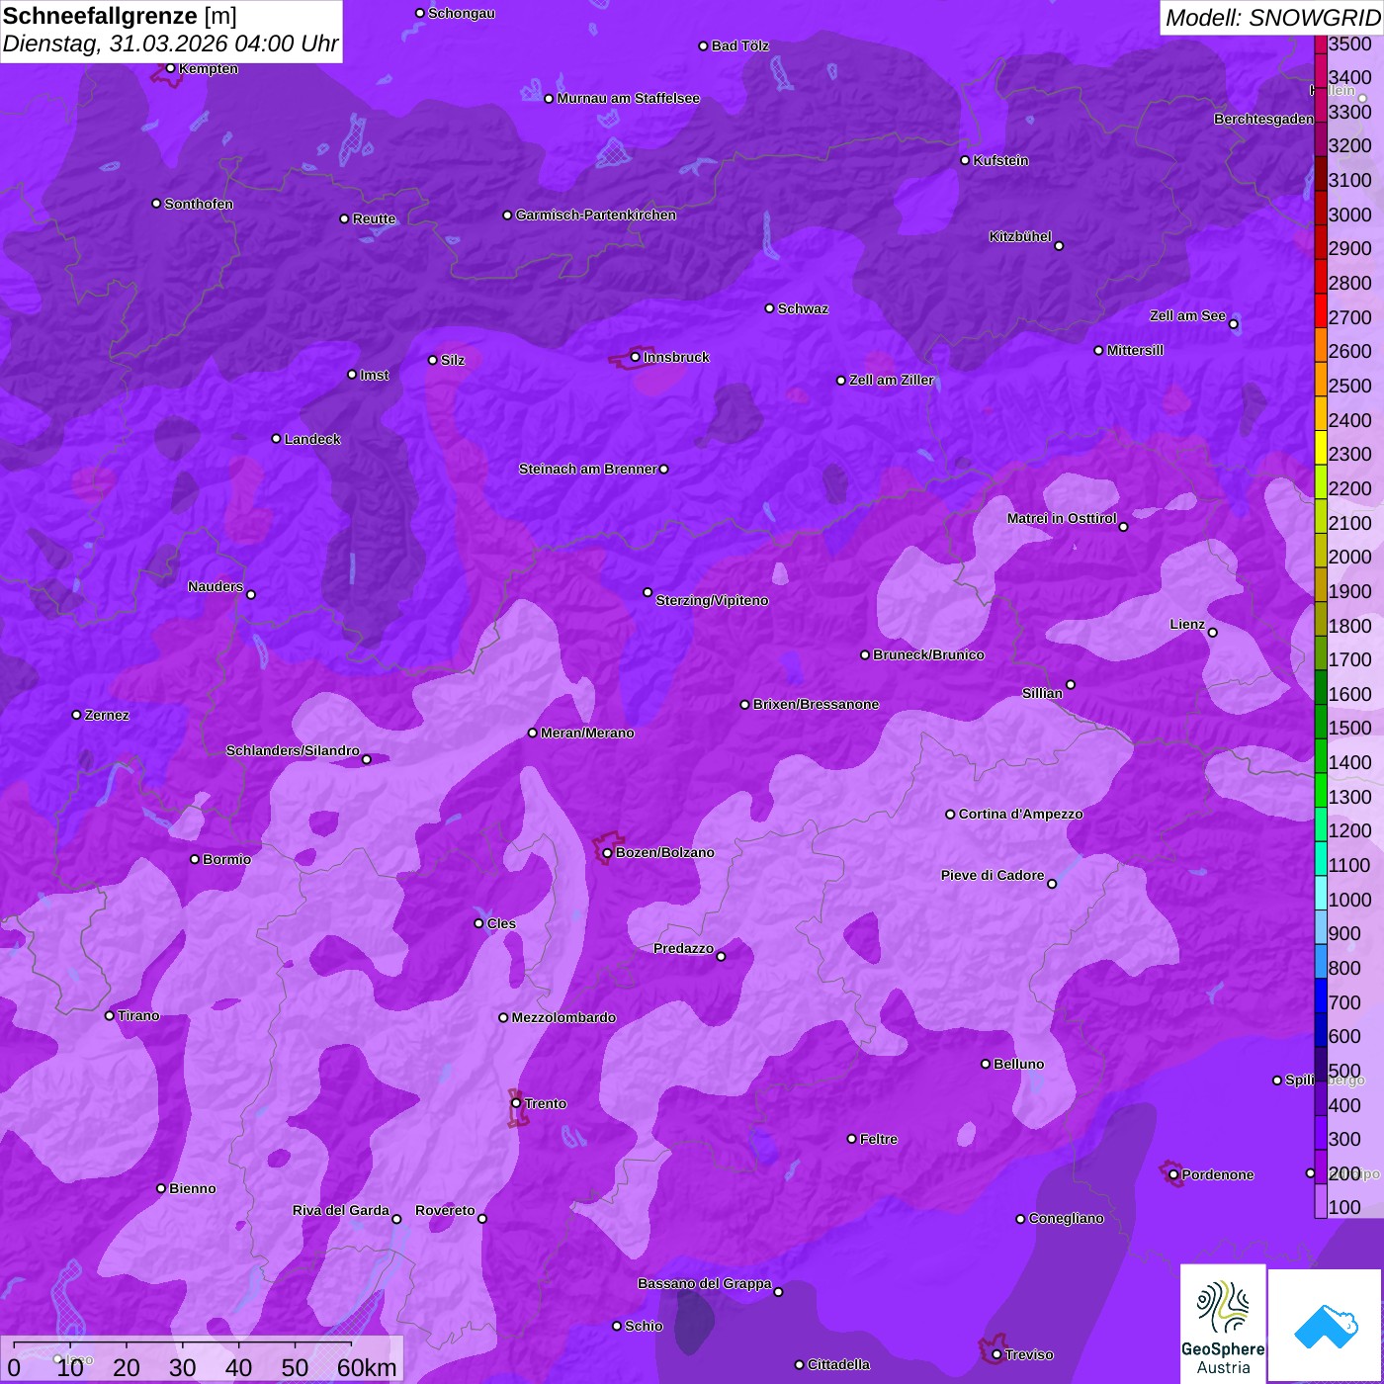Click the Sonthofen label
Image resolution: width=1384 pixels, height=1384 pixels.
click(x=199, y=204)
